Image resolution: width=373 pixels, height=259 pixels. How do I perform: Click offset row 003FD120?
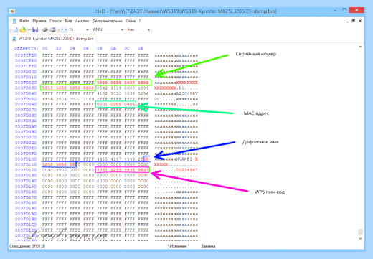(26, 170)
